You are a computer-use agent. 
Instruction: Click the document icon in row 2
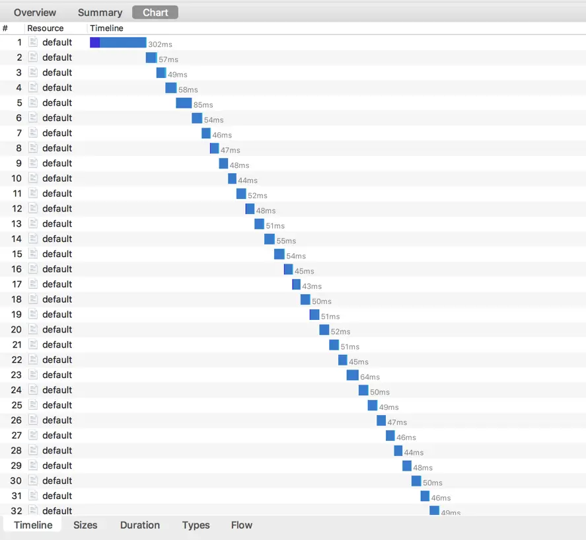coord(33,58)
